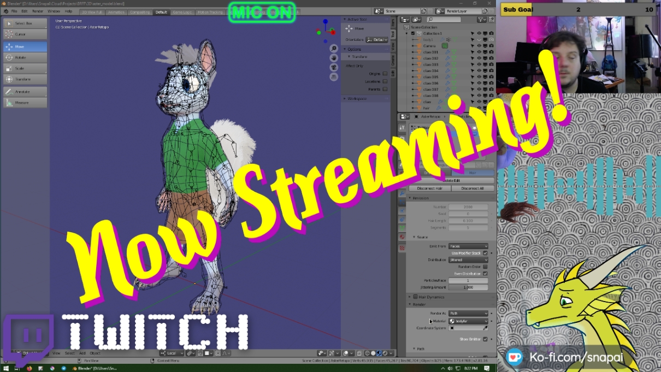Open the Distribution dropdown
661x372 pixels.
click(x=468, y=260)
